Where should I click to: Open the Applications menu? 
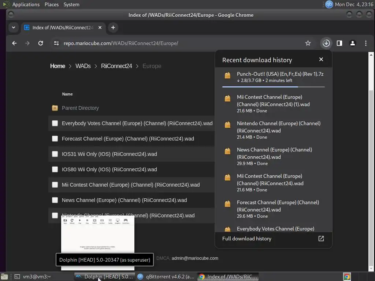[x=26, y=4]
